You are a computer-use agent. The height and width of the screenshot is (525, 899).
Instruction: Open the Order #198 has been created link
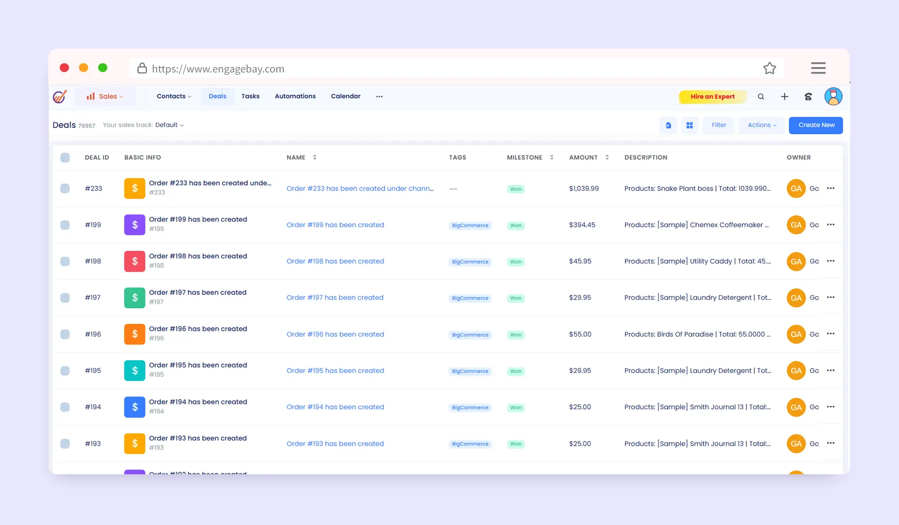[x=335, y=261]
